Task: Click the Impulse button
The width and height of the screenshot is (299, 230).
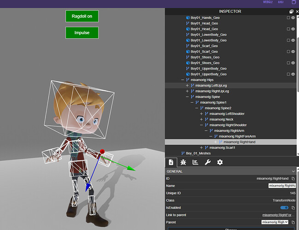Action: pos(82,33)
